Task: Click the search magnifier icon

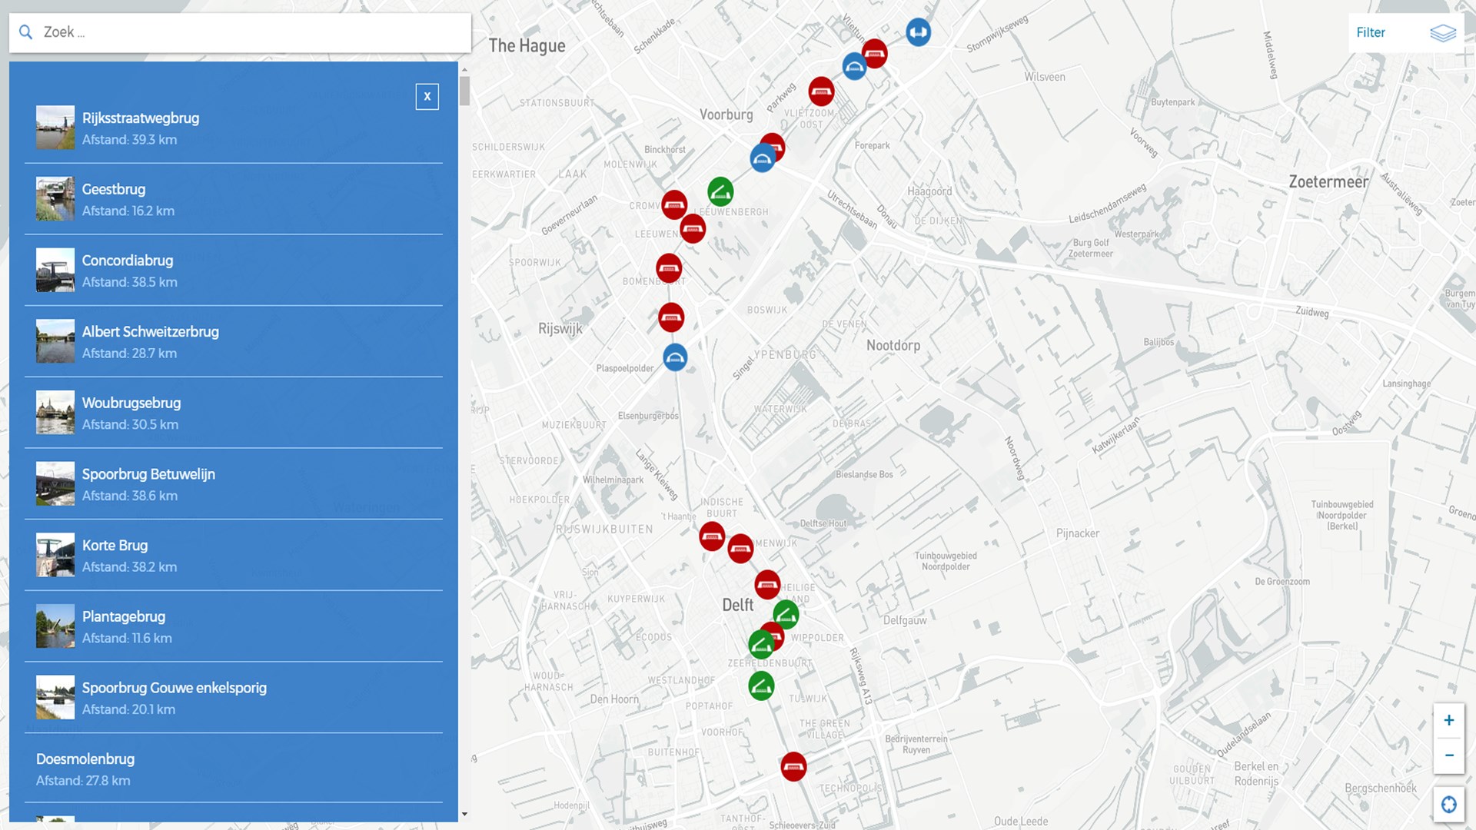Action: pos(26,32)
